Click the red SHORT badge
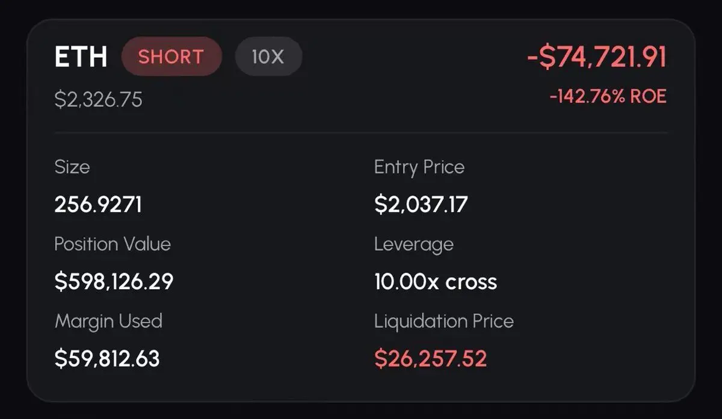 pos(171,58)
